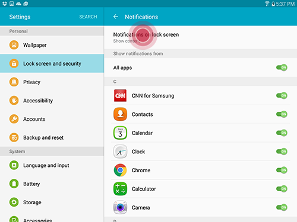297x222 pixels.
Task: Tap the battery status icon in status bar
Action: 273,4
